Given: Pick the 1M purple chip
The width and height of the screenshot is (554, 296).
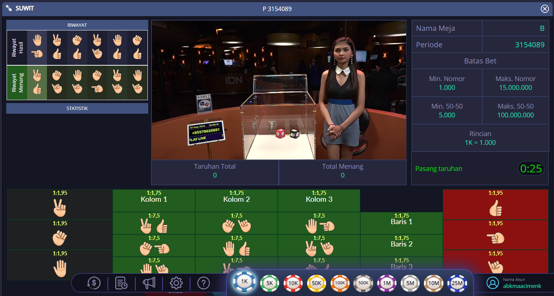Looking at the screenshot, I should [x=386, y=283].
